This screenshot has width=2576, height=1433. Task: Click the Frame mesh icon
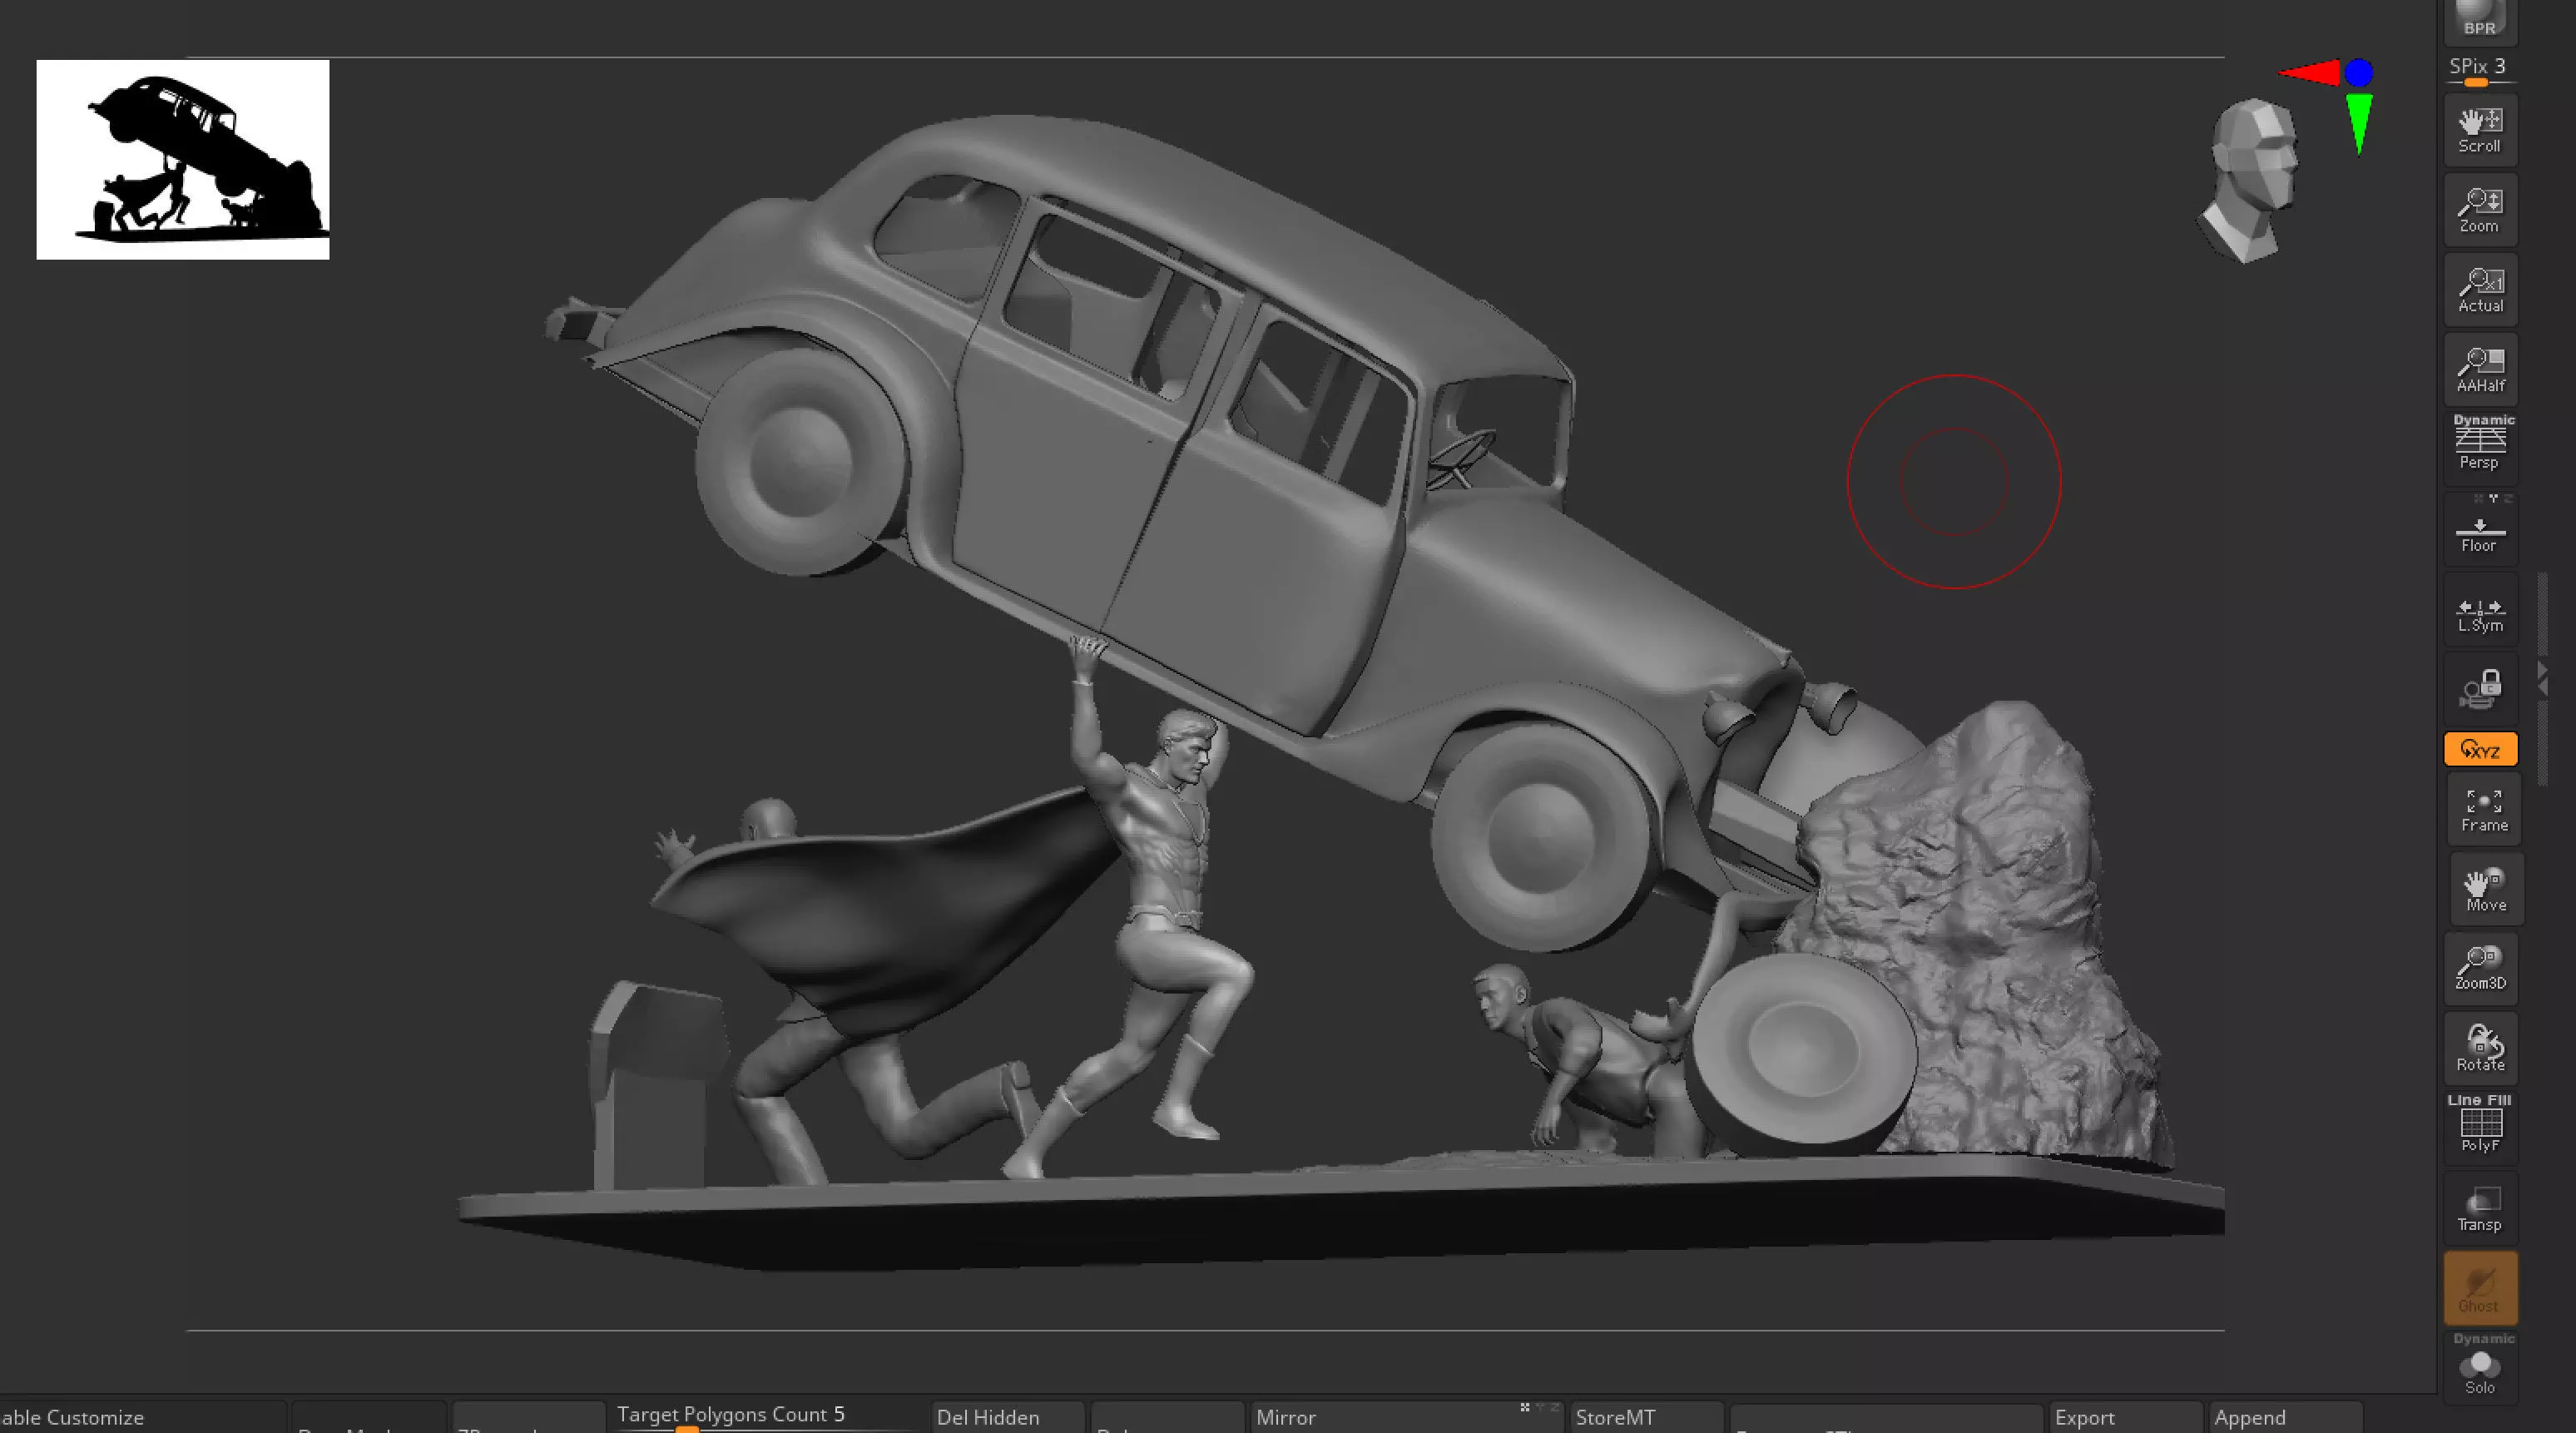pos(2483,810)
